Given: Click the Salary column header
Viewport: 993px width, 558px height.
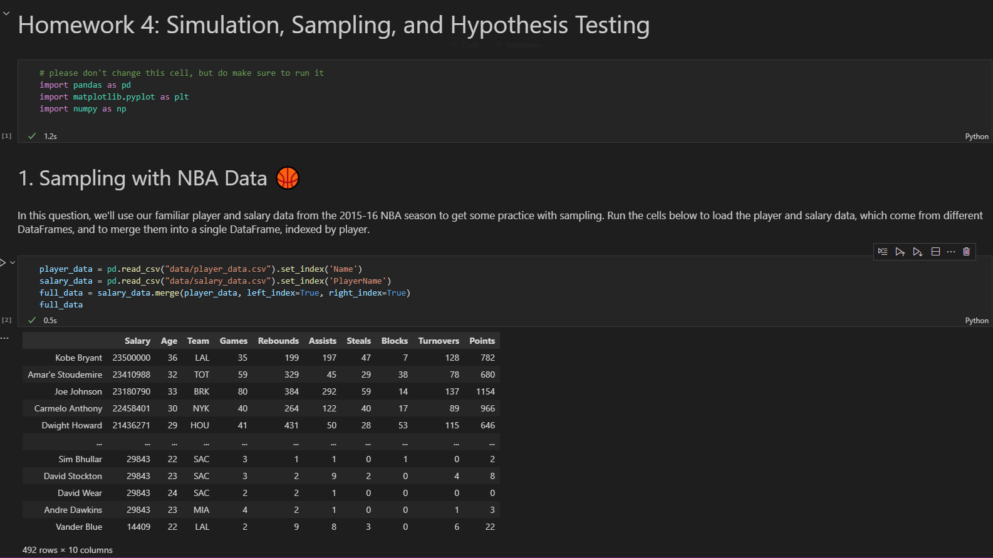Looking at the screenshot, I should coord(137,341).
